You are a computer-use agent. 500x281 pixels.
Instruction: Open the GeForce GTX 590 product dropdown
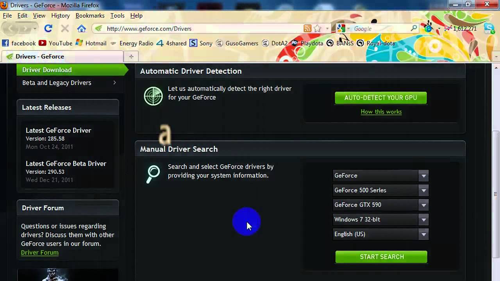tap(380, 205)
